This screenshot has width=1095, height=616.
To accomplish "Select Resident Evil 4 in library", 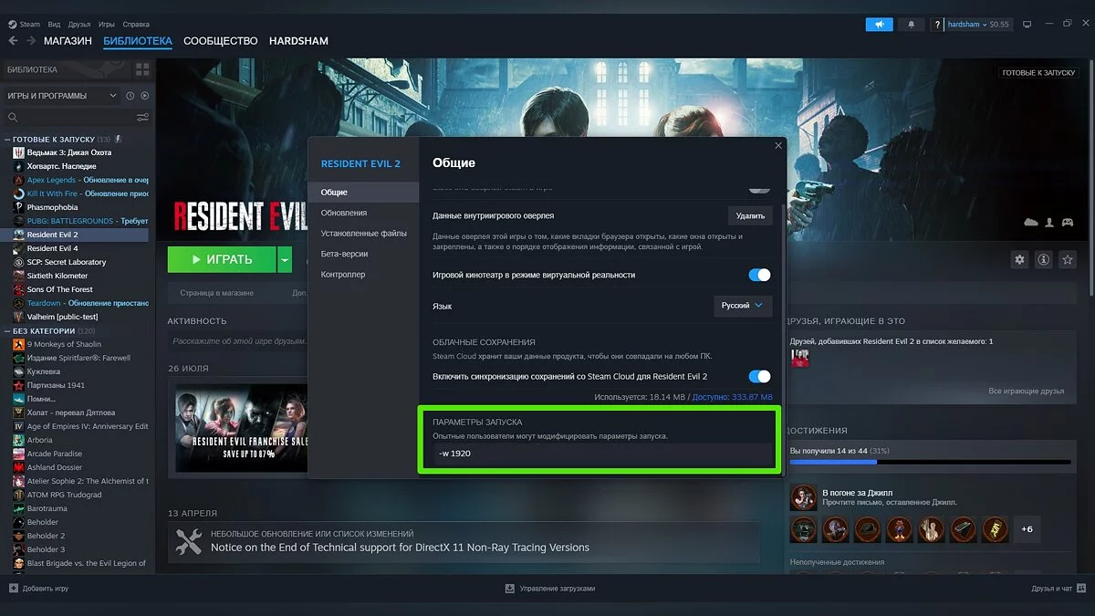I will (52, 248).
